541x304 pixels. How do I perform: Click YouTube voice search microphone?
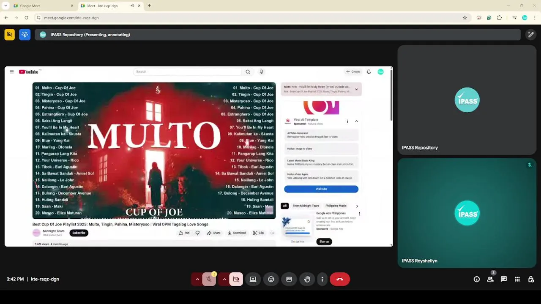click(x=262, y=72)
